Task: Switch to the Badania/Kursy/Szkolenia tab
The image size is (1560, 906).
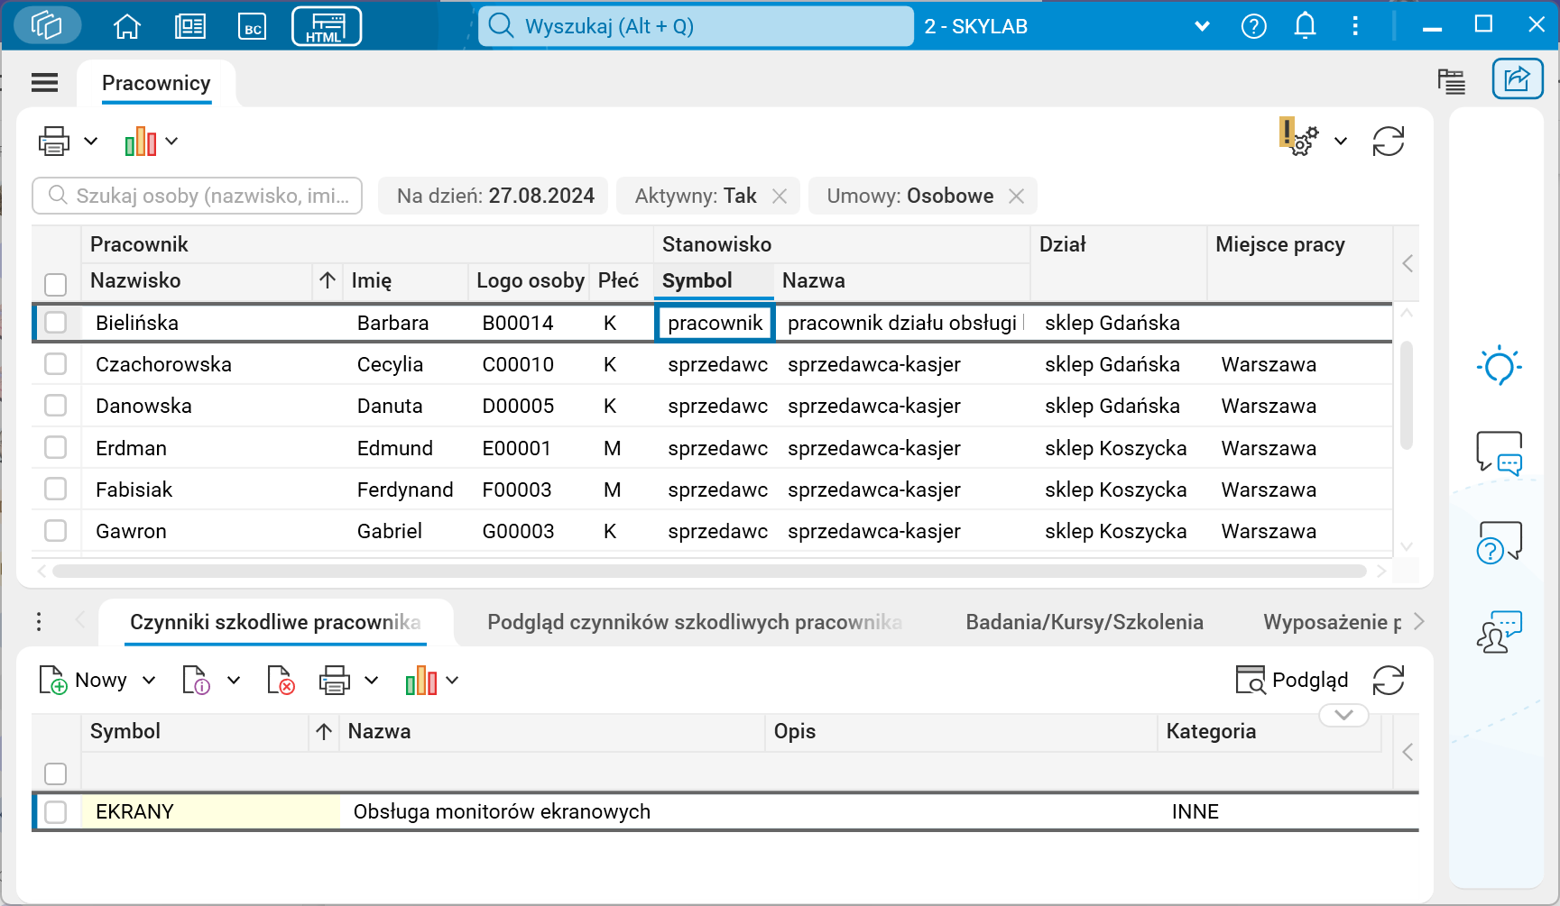Action: tap(1085, 622)
